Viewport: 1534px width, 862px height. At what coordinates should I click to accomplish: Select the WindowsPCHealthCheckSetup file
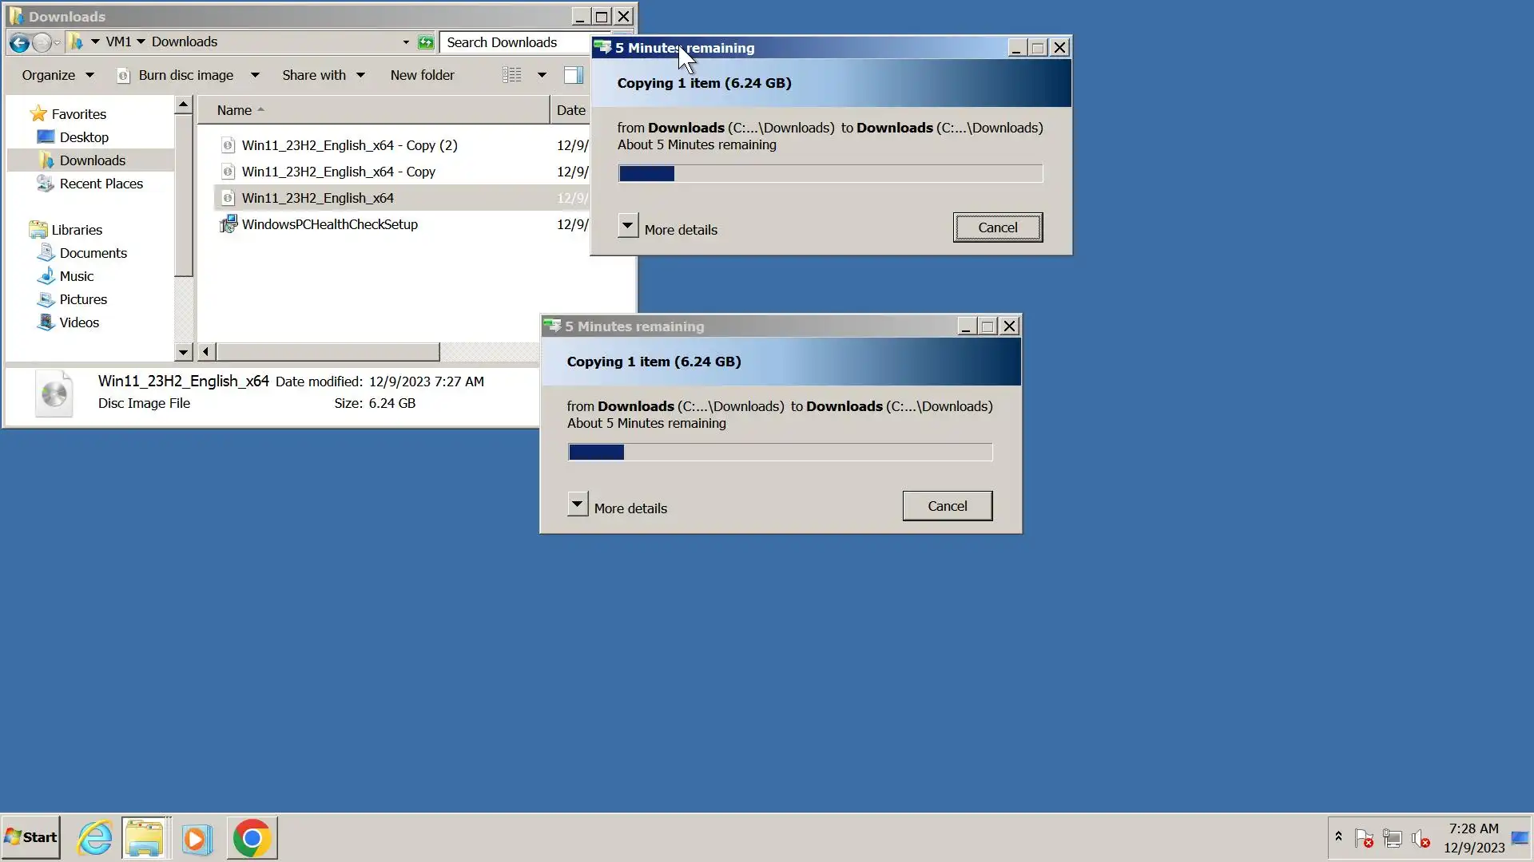click(x=329, y=224)
